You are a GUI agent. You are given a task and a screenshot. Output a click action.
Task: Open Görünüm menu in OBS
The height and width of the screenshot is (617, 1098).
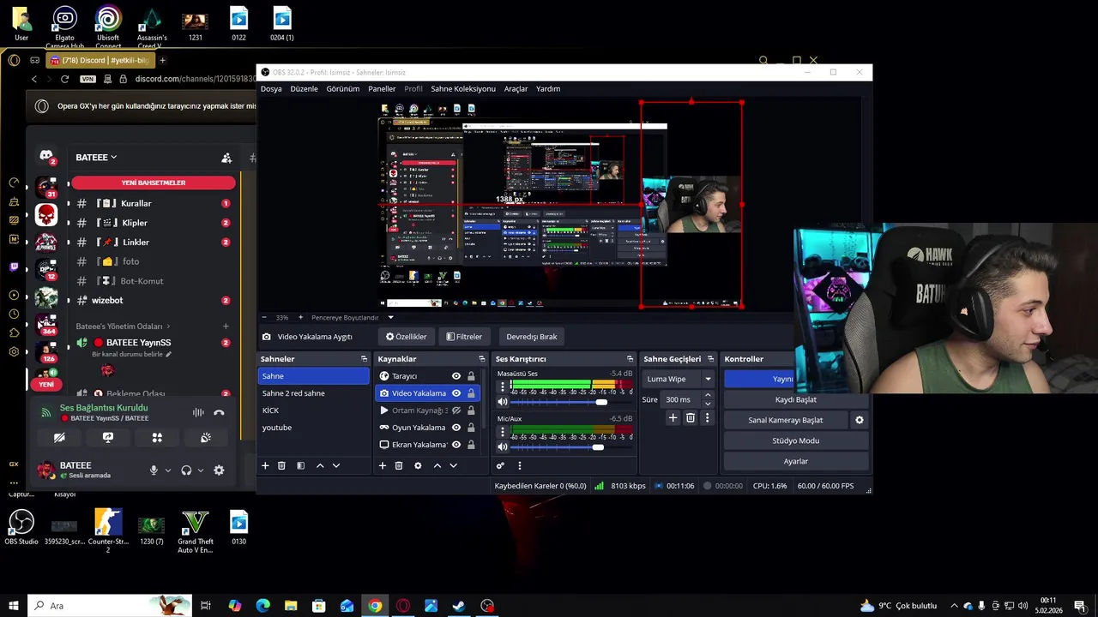coord(343,89)
